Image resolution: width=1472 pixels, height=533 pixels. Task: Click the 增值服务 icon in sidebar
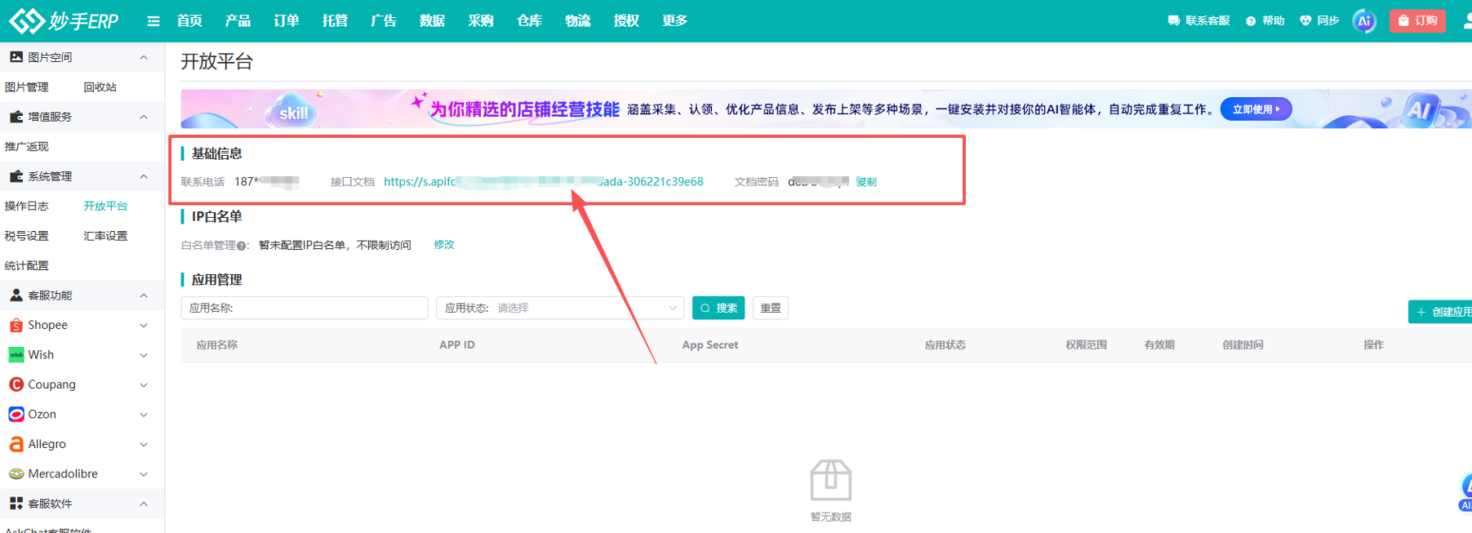pos(16,117)
